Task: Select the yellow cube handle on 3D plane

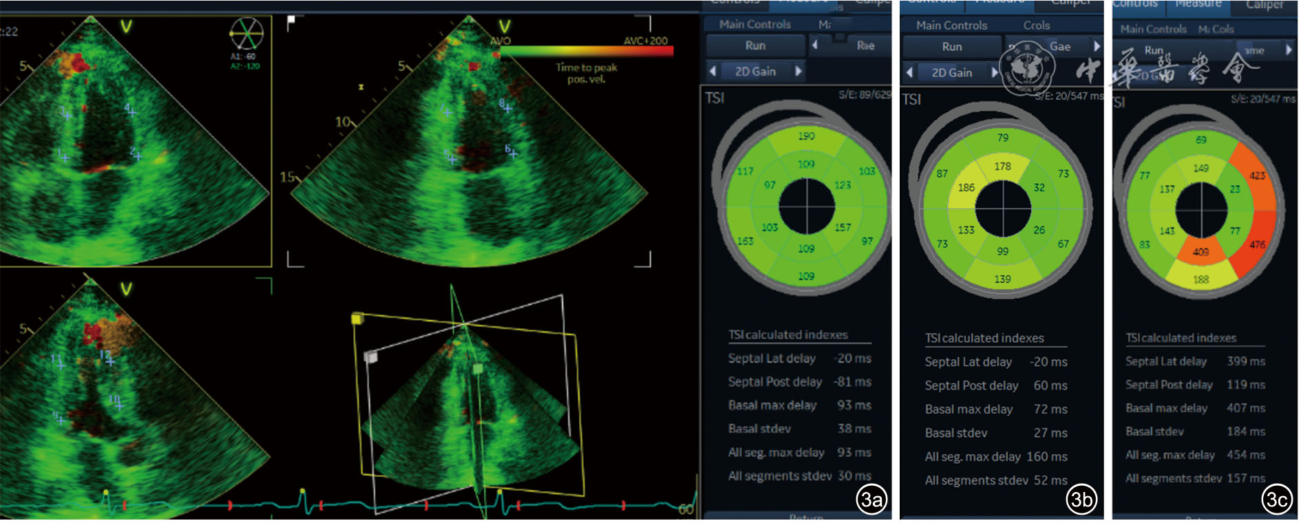Action: pos(357,318)
